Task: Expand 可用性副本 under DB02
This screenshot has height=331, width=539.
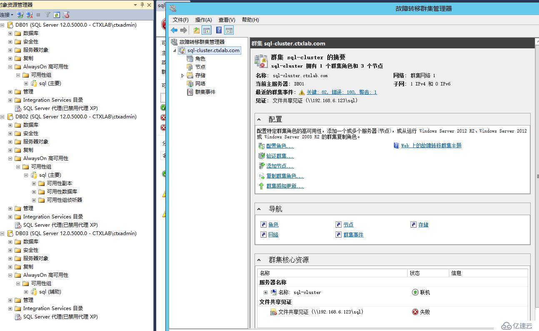Action: pos(34,183)
